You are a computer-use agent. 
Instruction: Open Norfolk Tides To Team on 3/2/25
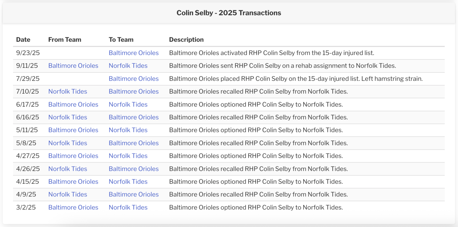(128, 207)
